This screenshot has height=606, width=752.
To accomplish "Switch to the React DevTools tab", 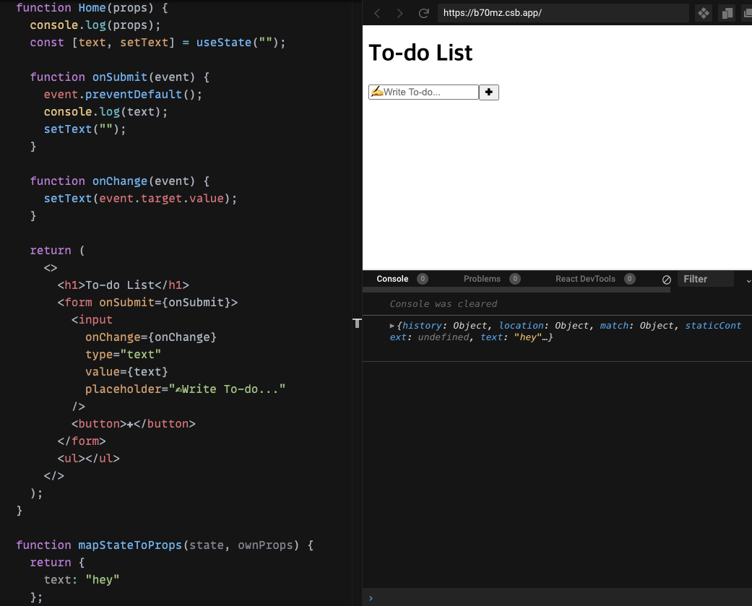I will [585, 279].
